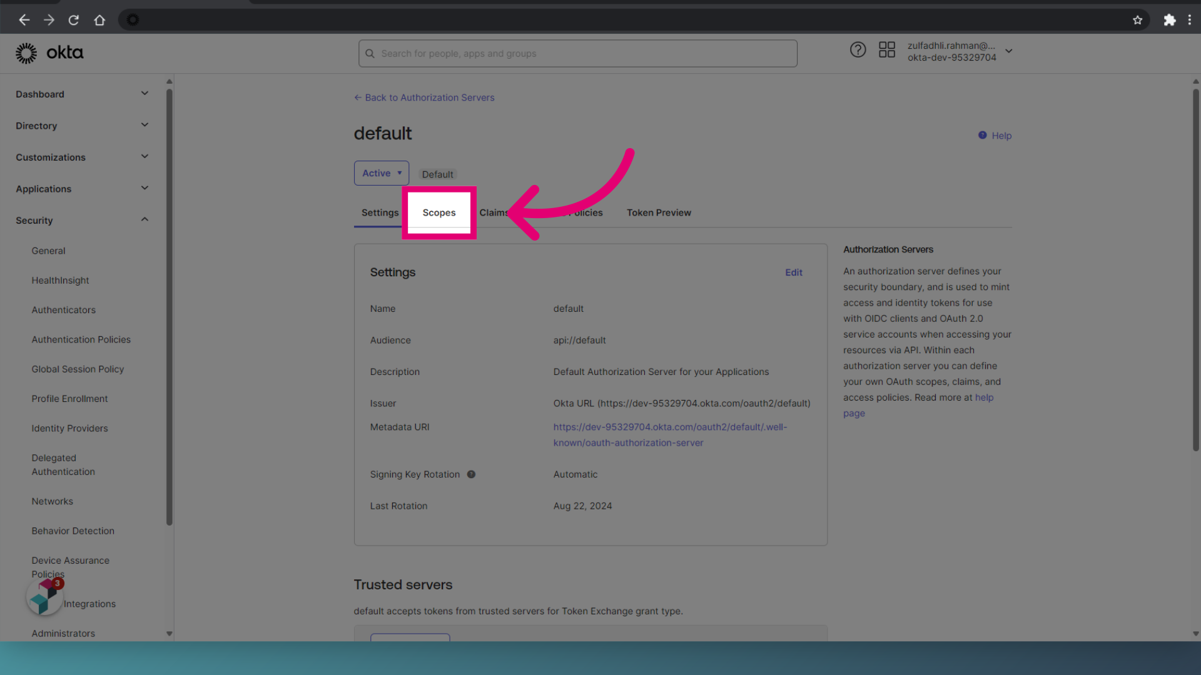Open the help page link in description

click(984, 397)
